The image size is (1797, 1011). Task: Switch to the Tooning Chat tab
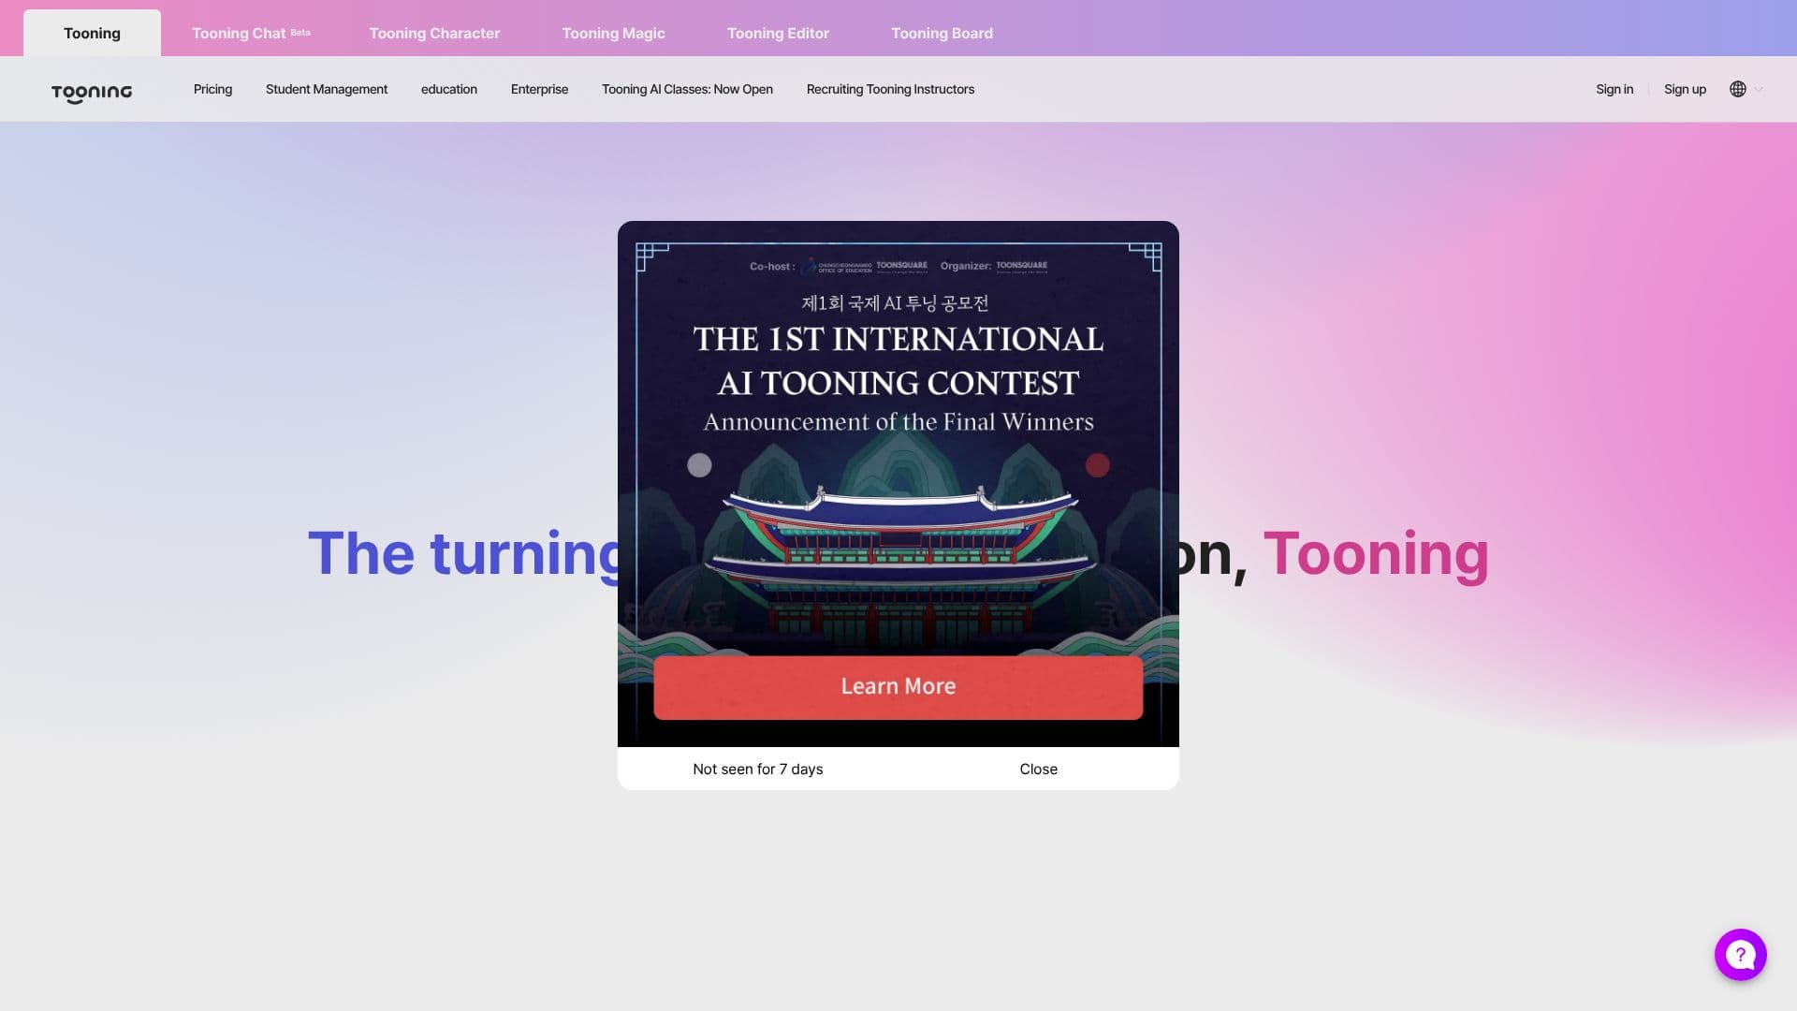[x=251, y=33]
